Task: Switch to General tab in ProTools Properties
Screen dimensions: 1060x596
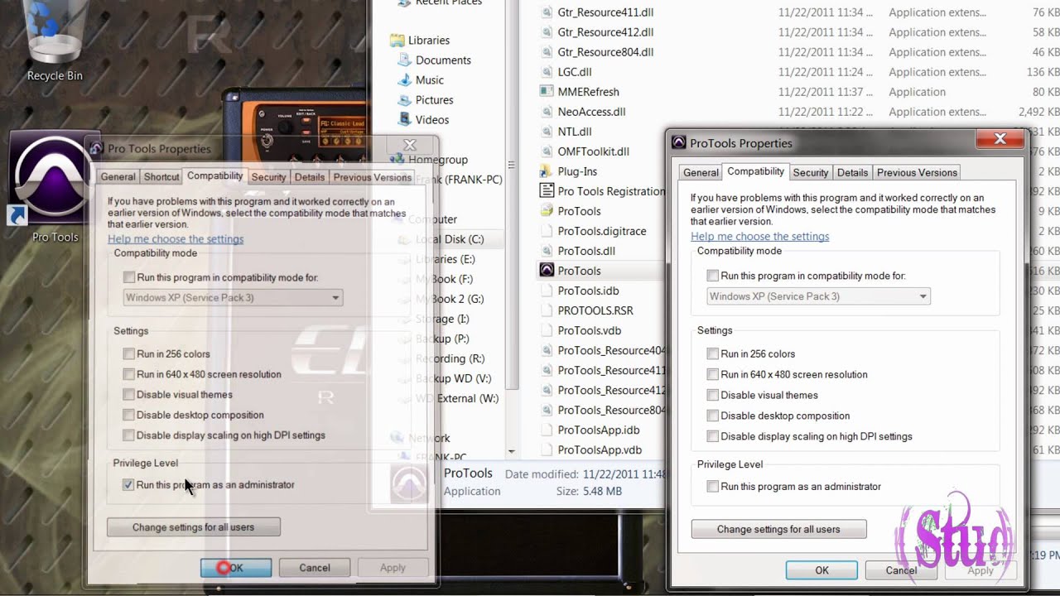Action: 701,172
